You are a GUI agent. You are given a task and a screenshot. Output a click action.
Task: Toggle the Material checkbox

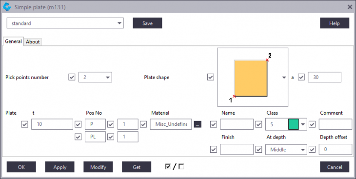pyautogui.click(x=143, y=124)
